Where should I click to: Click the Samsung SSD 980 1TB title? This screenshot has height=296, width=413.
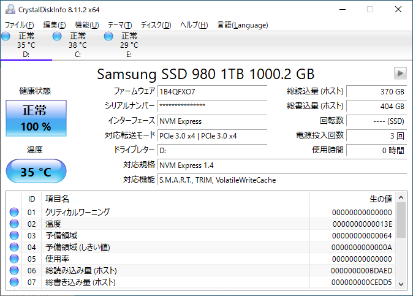(x=206, y=74)
